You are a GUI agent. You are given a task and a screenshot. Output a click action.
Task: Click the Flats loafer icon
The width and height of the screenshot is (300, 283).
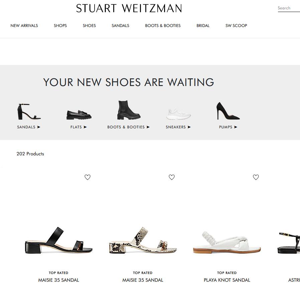[79, 115]
